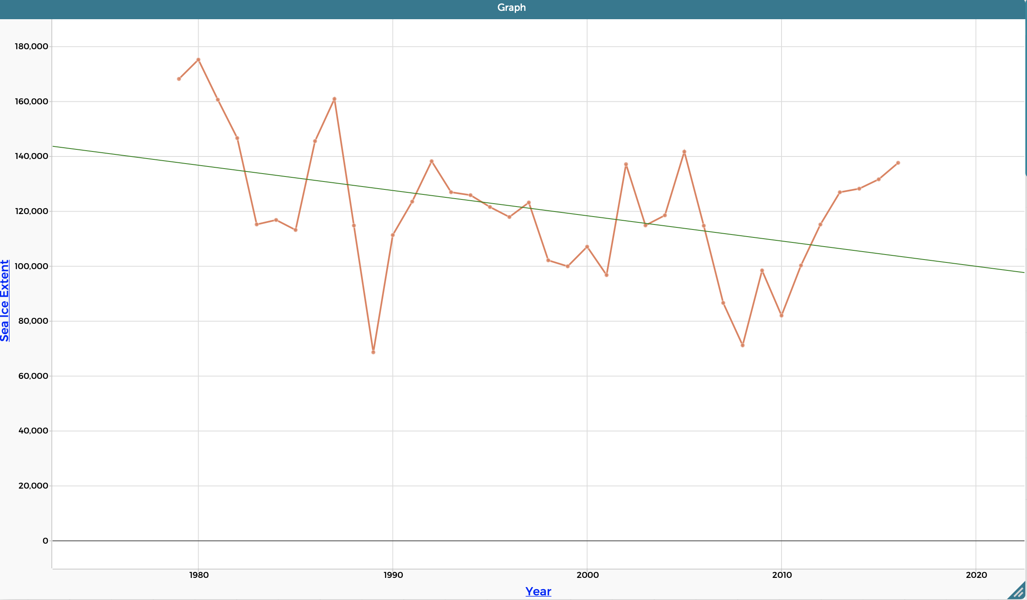1027x600 pixels.
Task: Select the lowest data point near 1989
Action: [x=373, y=352]
